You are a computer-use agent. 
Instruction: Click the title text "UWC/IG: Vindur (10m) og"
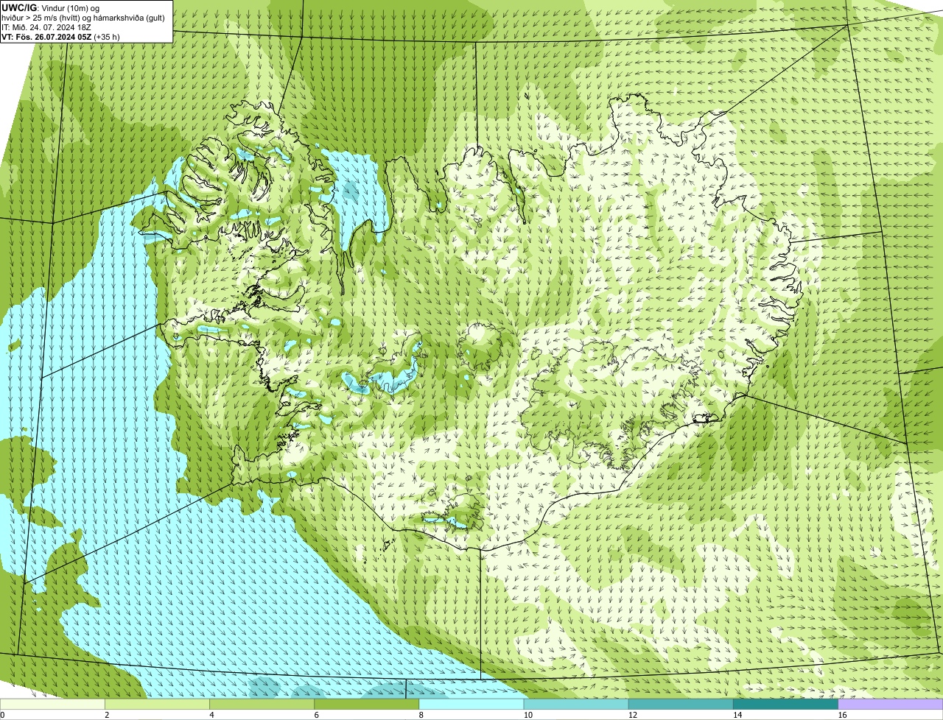coord(51,7)
